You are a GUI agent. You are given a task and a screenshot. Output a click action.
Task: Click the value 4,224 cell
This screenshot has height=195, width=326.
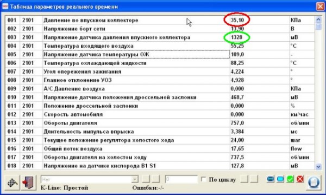pos(260,71)
